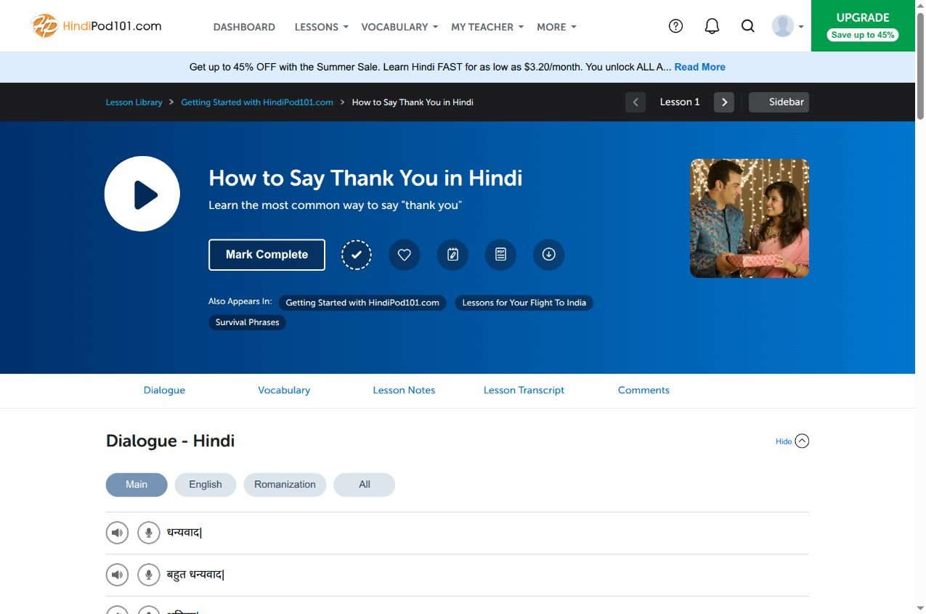Open Lesson Library breadcrumb link
Screen dimensions: 926x614
[134, 102]
